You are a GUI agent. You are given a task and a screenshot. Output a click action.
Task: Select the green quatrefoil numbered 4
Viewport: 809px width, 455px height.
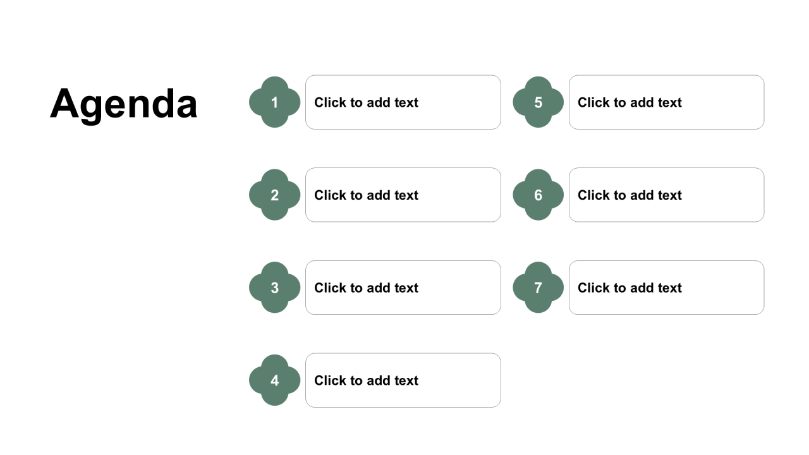click(x=274, y=380)
